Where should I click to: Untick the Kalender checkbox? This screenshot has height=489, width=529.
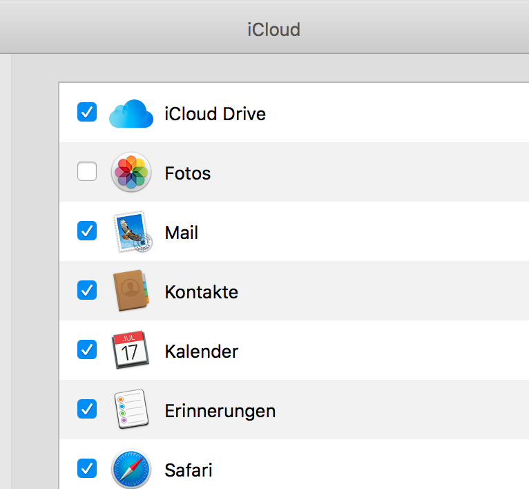coord(87,350)
